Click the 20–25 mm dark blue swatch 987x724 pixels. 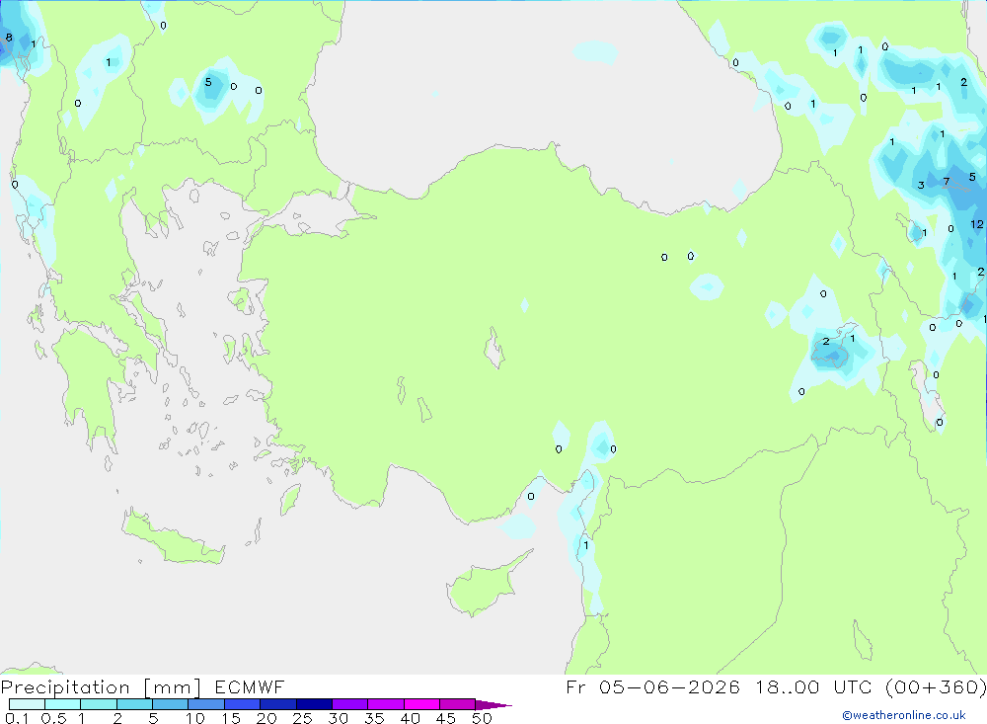277,704
